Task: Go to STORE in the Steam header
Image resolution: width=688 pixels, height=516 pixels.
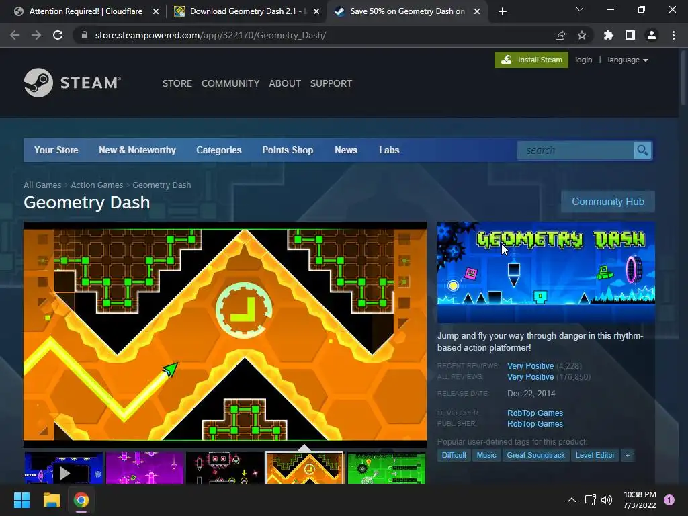Action: point(177,83)
